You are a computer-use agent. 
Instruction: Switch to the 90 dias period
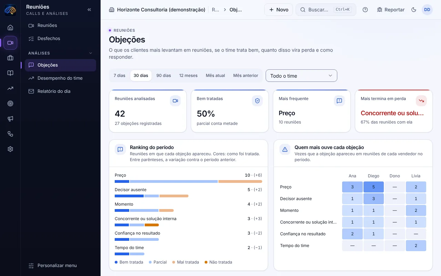(164, 76)
